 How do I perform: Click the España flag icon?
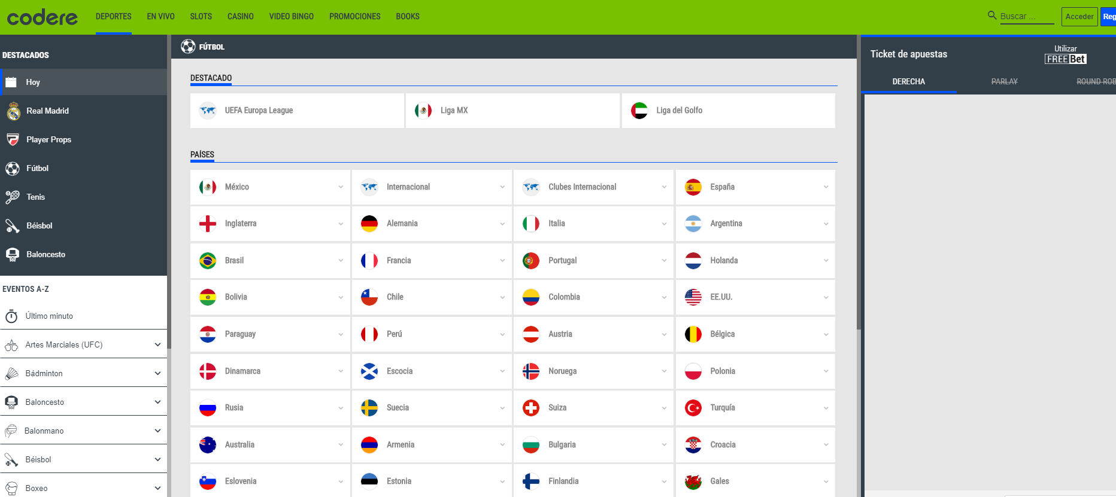pos(693,187)
